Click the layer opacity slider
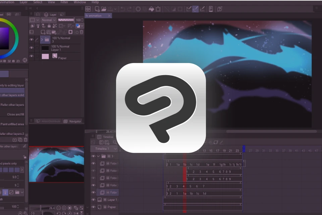 click(x=66, y=20)
